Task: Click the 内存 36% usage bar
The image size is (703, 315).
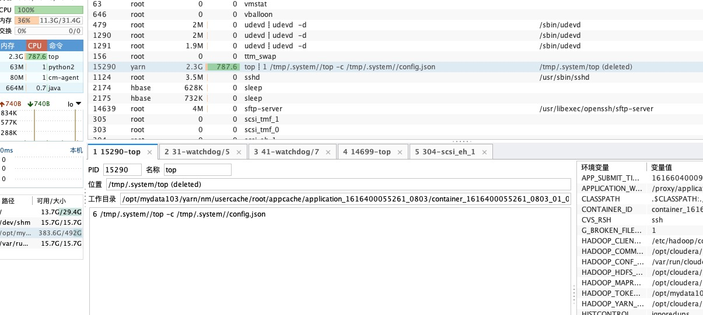Action: (x=49, y=20)
